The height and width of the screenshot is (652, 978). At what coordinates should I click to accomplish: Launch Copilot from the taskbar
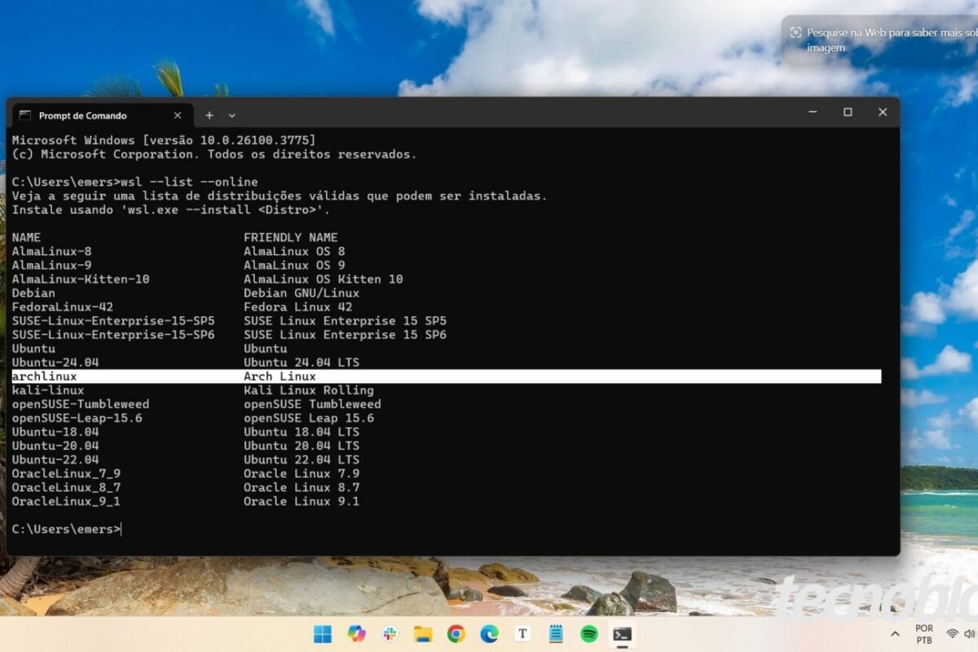click(x=356, y=634)
